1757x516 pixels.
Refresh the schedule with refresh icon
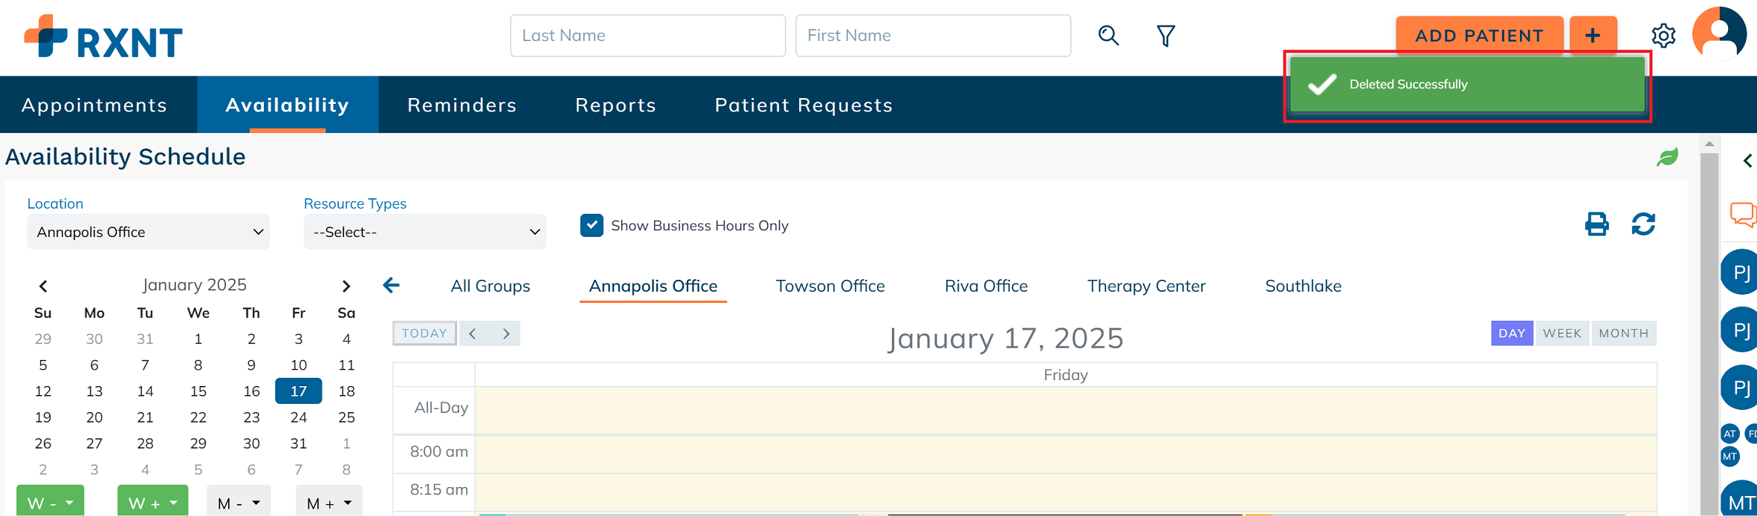point(1643,224)
